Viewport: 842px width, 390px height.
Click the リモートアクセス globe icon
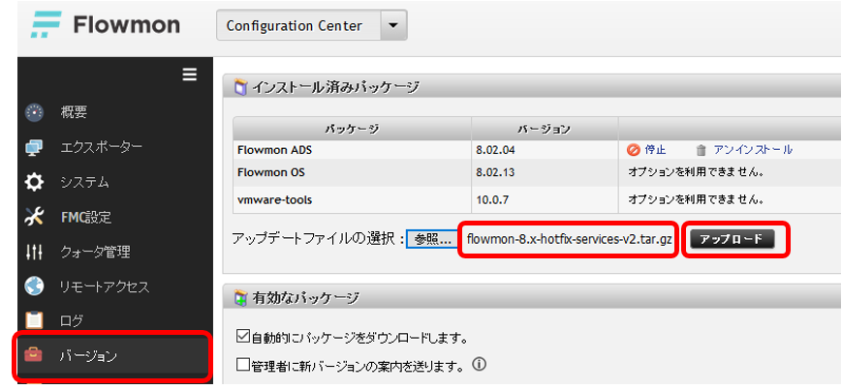pyautogui.click(x=35, y=287)
